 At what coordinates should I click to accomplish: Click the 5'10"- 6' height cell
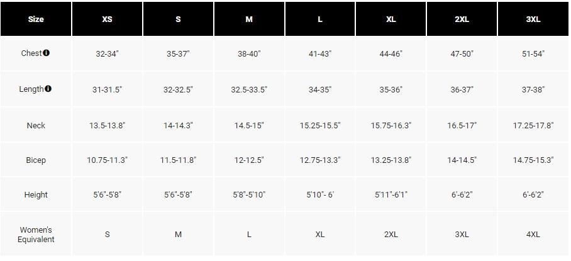coord(320,194)
